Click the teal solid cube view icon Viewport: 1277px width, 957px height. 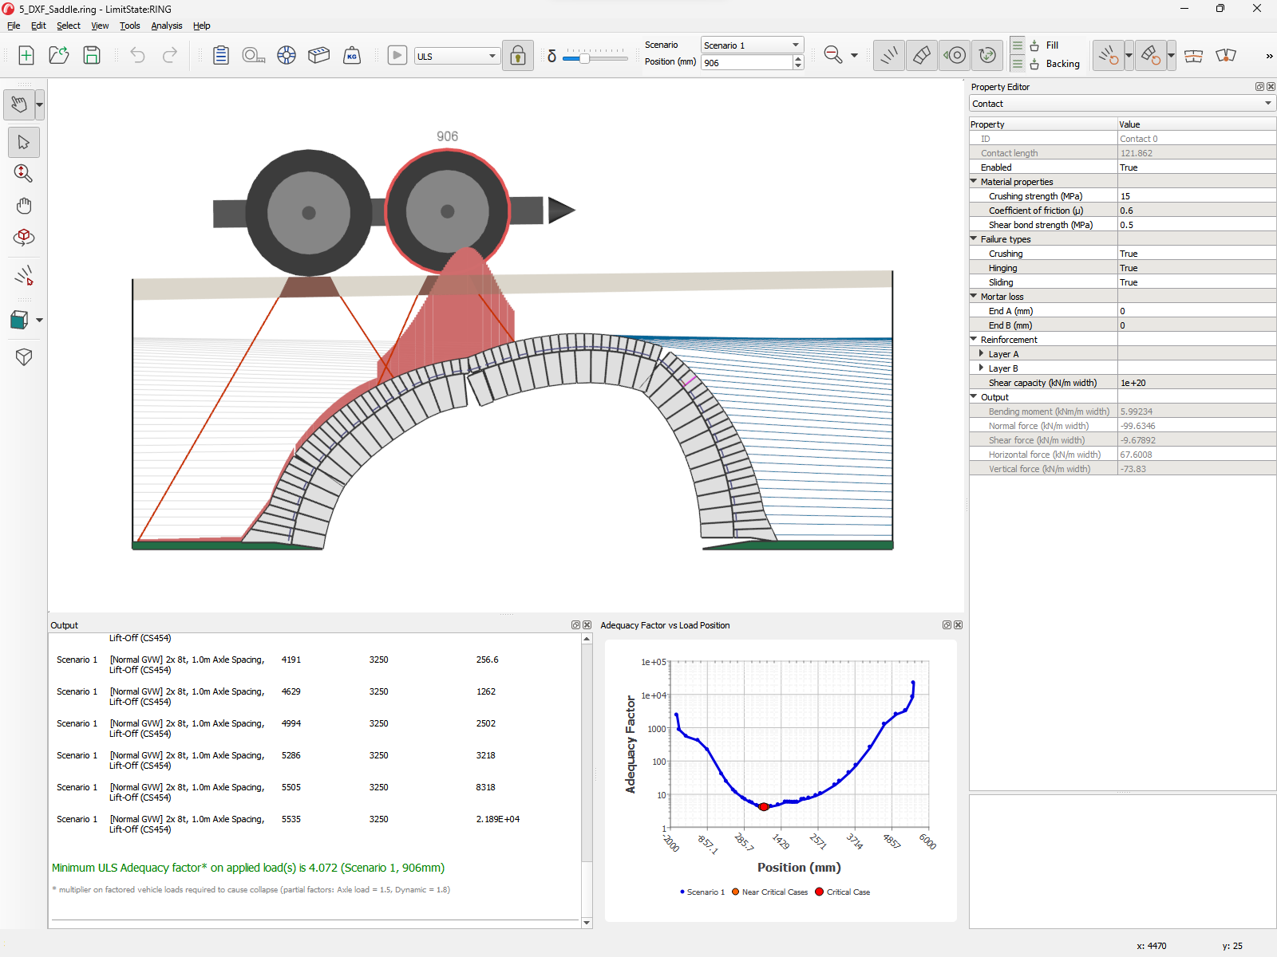[x=19, y=320]
